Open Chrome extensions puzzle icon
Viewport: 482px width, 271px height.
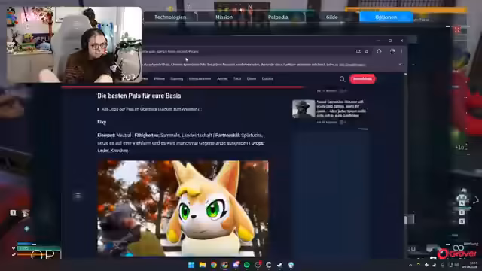pos(379,52)
